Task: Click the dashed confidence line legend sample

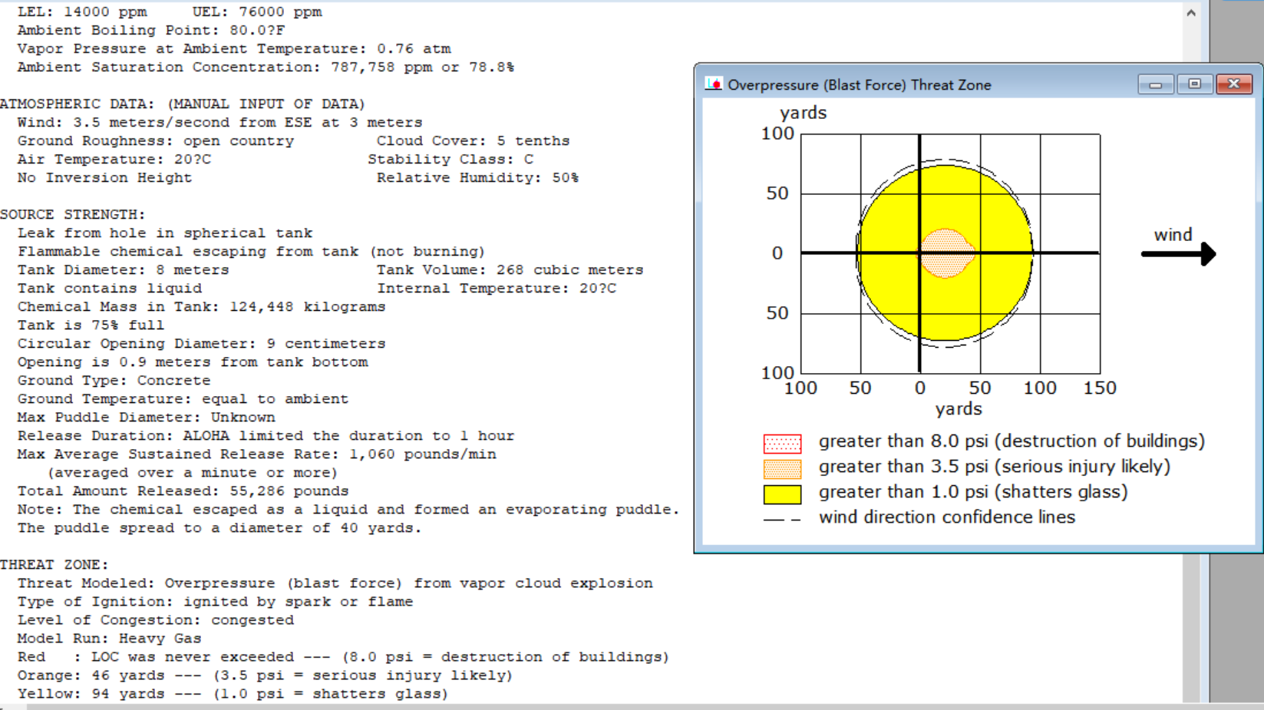Action: (782, 520)
